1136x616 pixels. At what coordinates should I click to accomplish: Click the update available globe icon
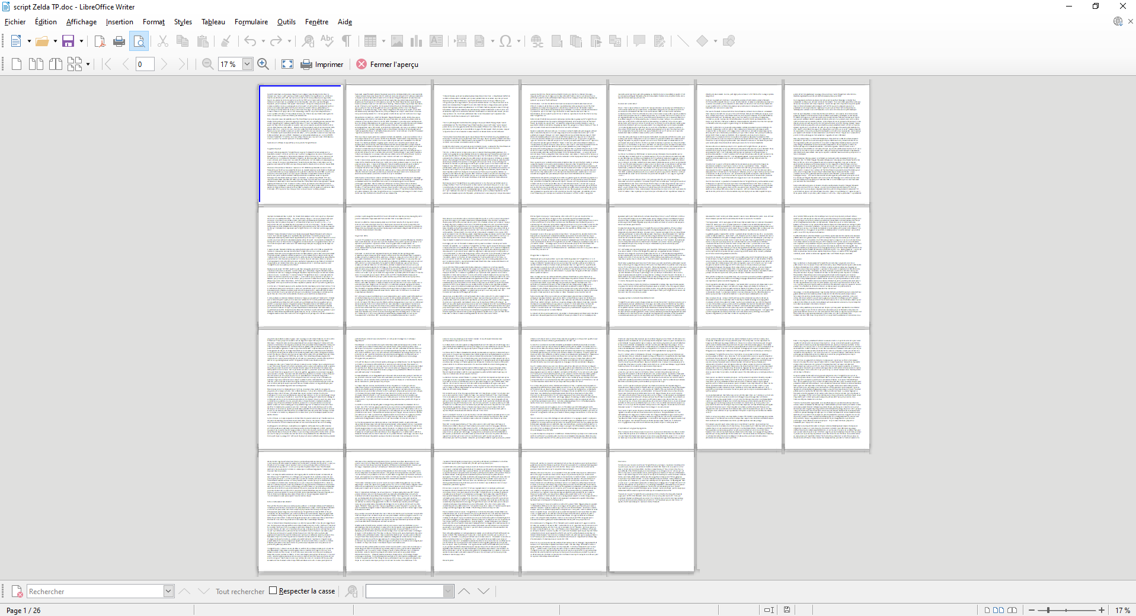click(1118, 21)
